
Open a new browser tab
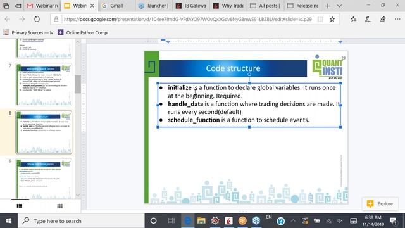coord(328,6)
